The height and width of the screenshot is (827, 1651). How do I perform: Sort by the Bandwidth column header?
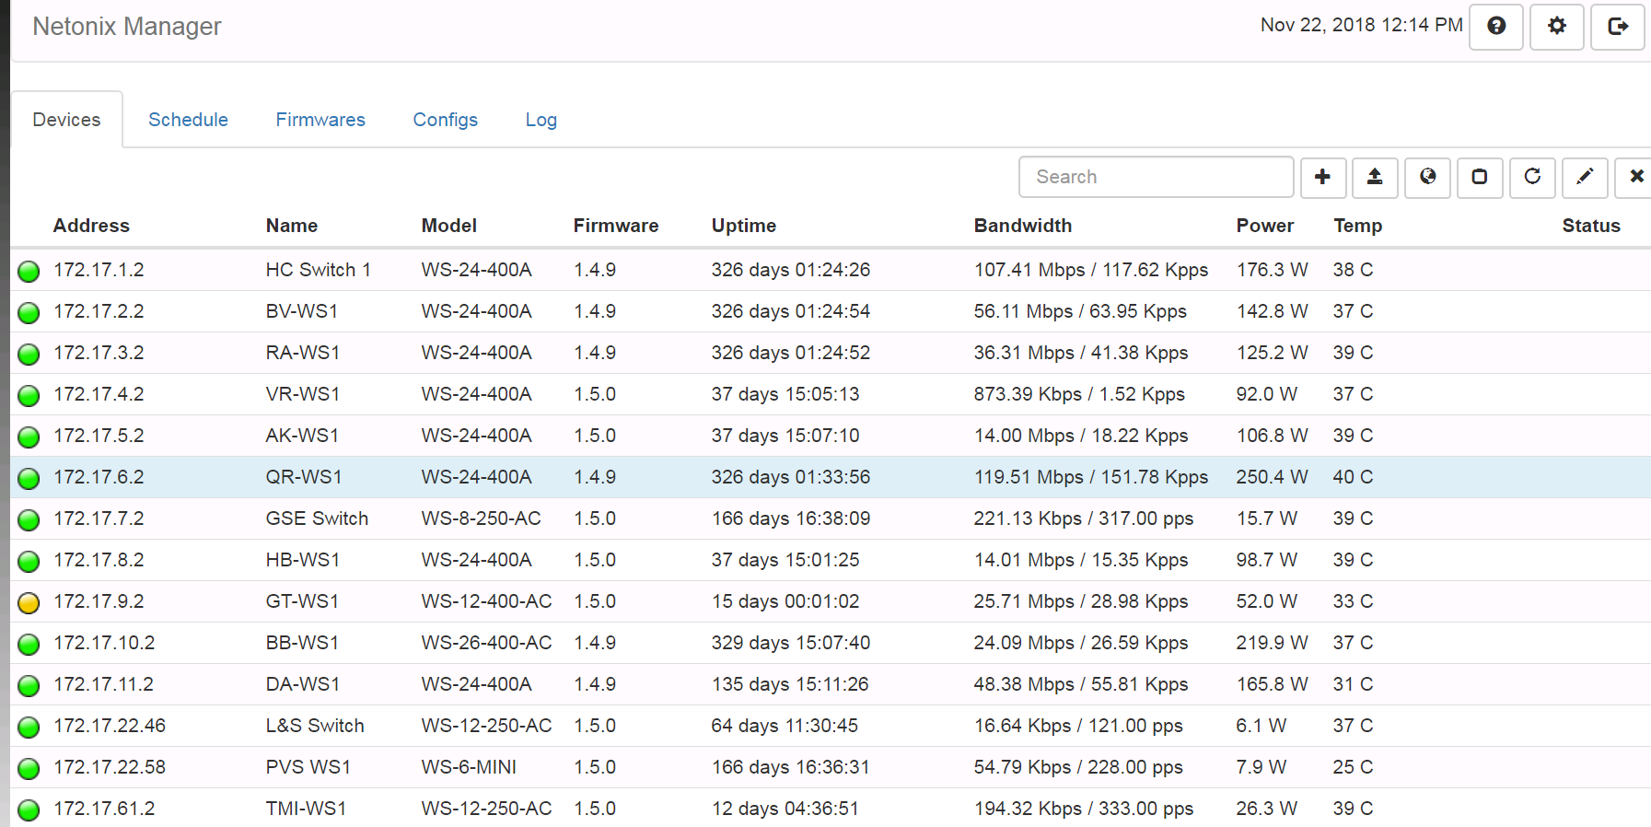[1022, 226]
